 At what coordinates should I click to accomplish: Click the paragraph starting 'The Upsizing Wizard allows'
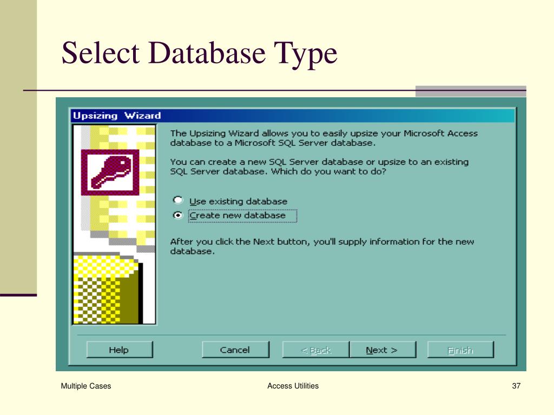[x=324, y=138]
